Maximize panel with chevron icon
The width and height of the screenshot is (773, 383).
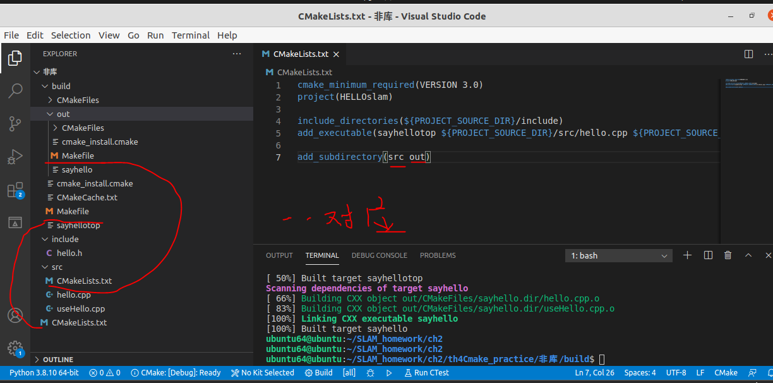tap(748, 255)
